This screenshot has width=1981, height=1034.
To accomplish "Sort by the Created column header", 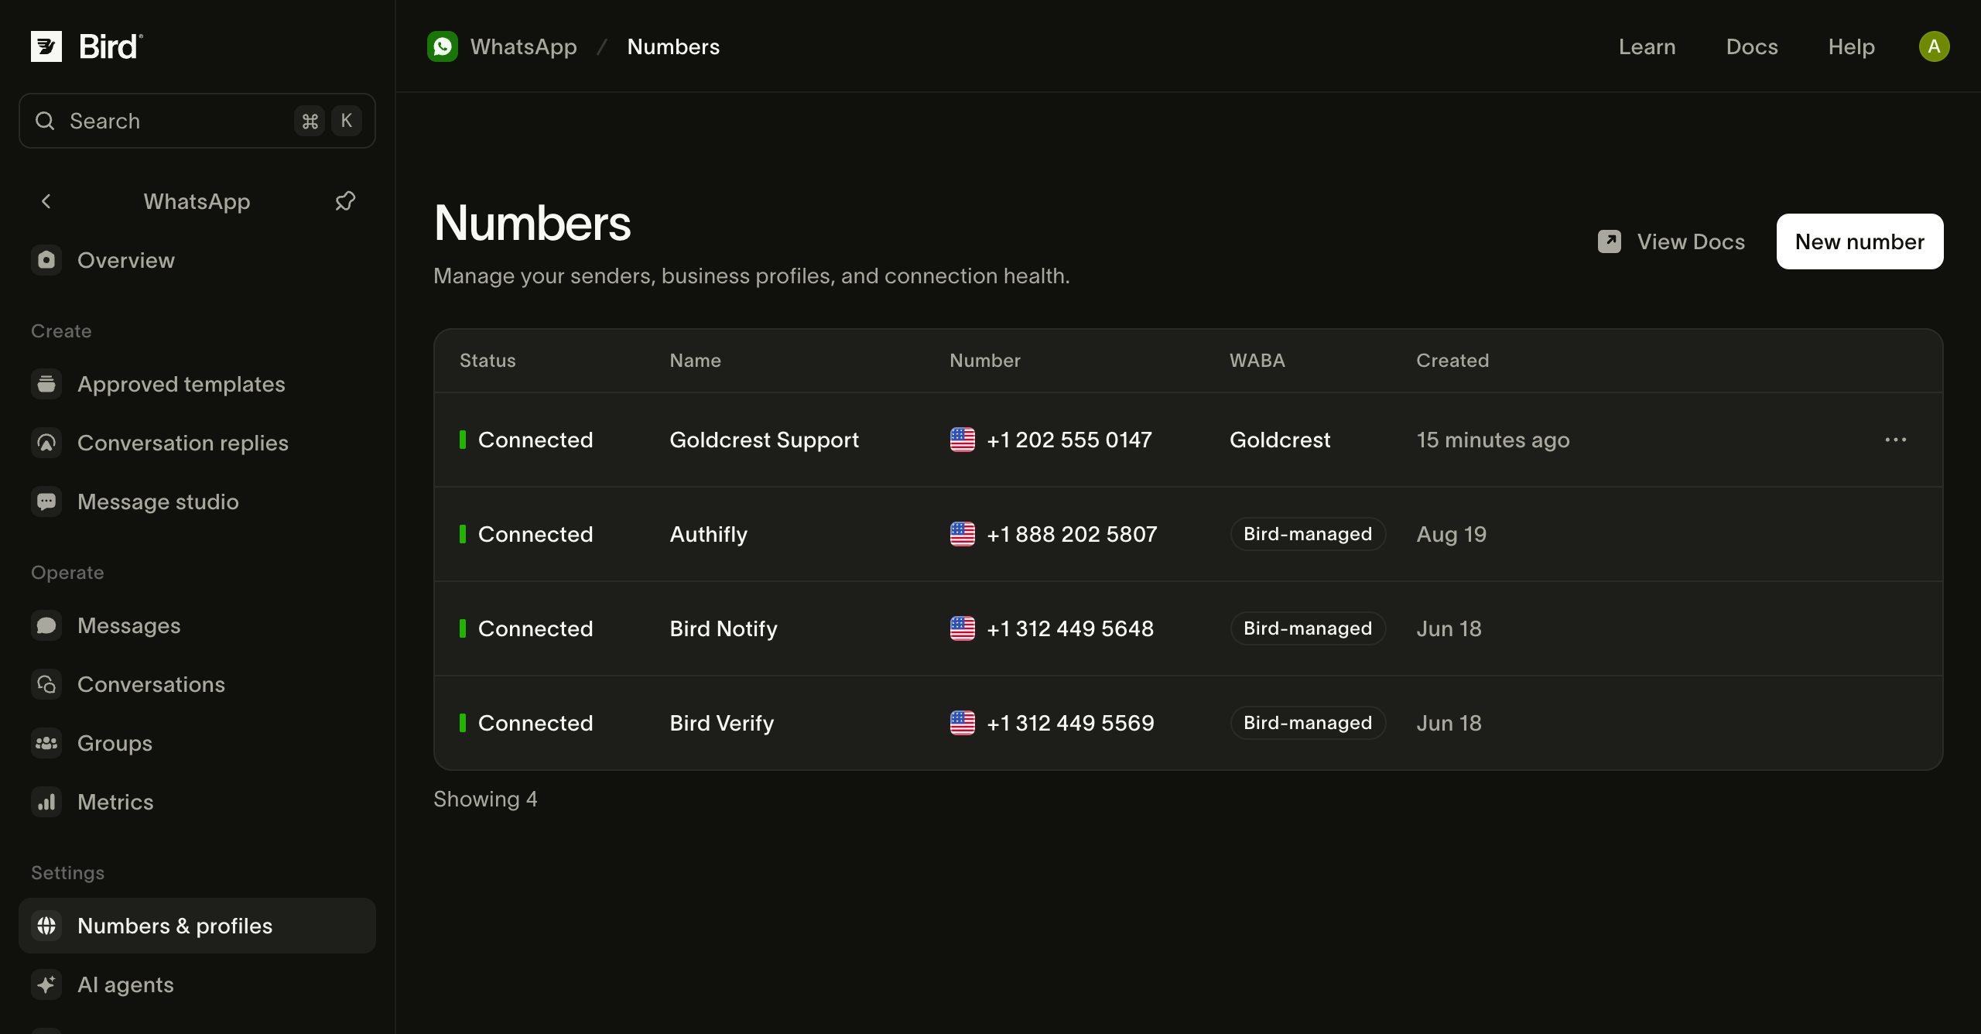I will click(x=1452, y=361).
